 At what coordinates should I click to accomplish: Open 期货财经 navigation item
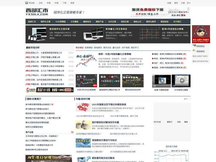pyautogui.click(x=164, y=22)
